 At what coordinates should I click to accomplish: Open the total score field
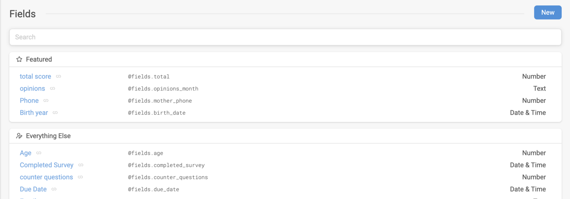coord(35,76)
